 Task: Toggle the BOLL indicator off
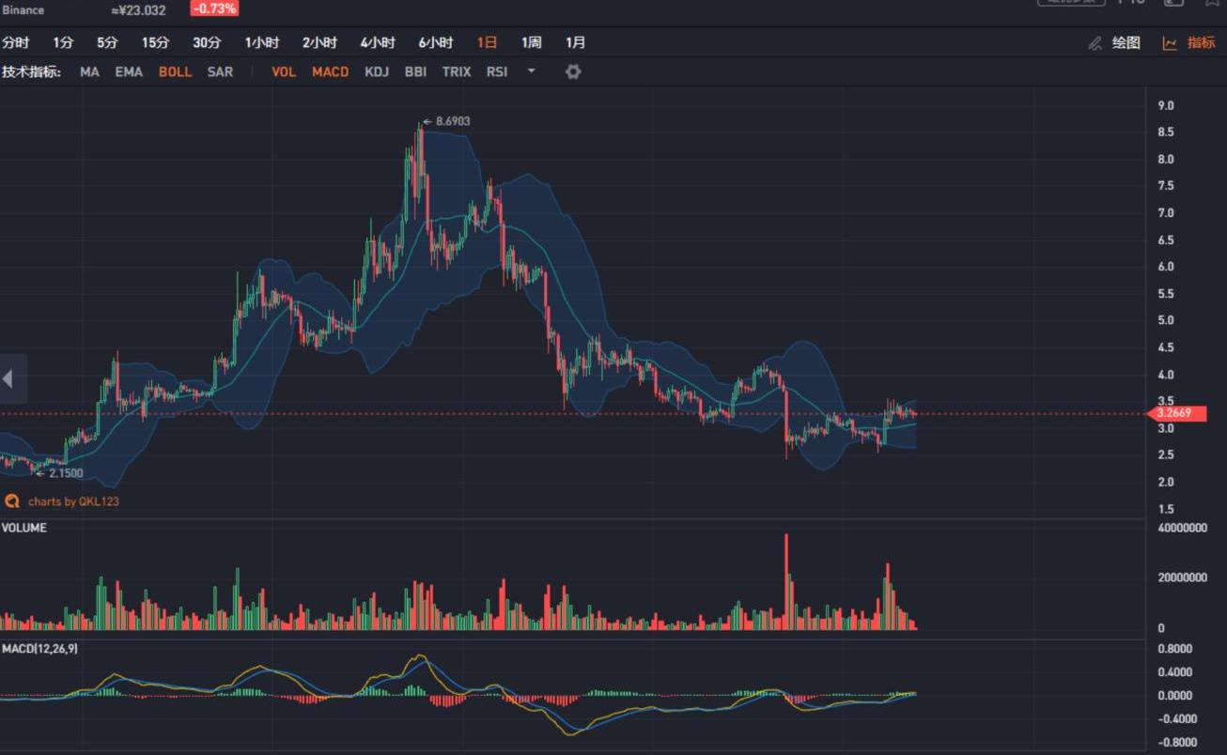175,71
